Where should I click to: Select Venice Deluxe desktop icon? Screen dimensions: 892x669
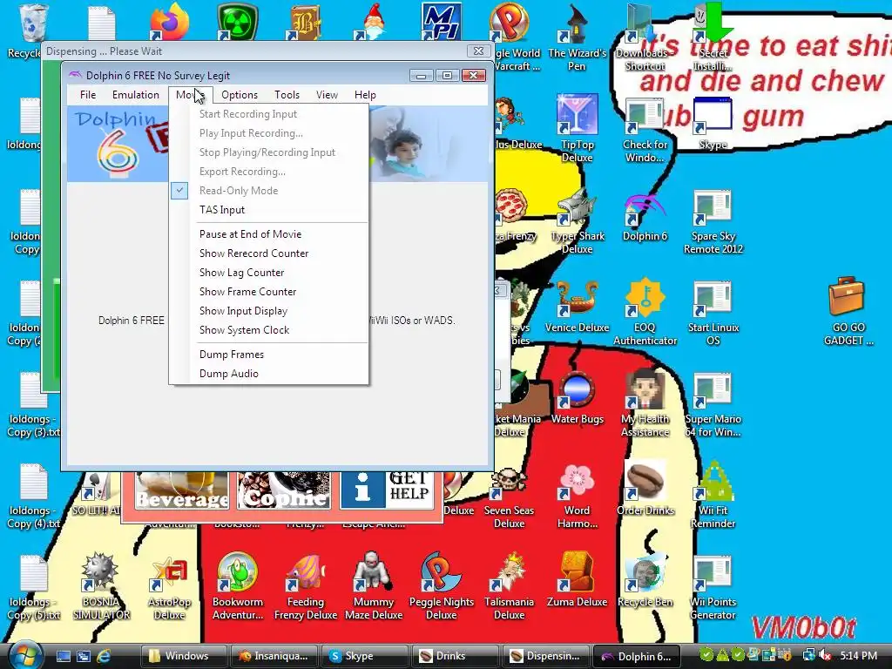577,307
